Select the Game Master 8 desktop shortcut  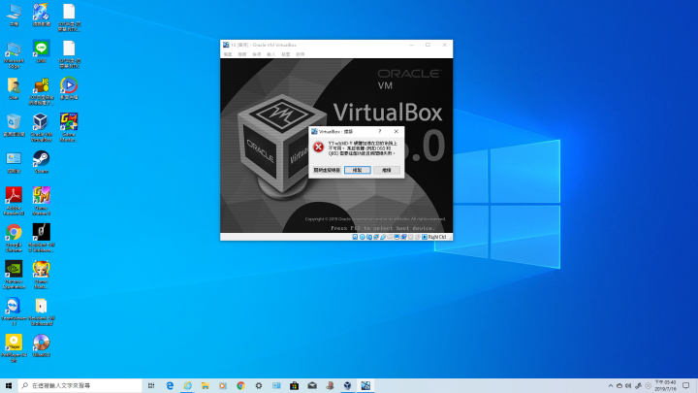41,201
